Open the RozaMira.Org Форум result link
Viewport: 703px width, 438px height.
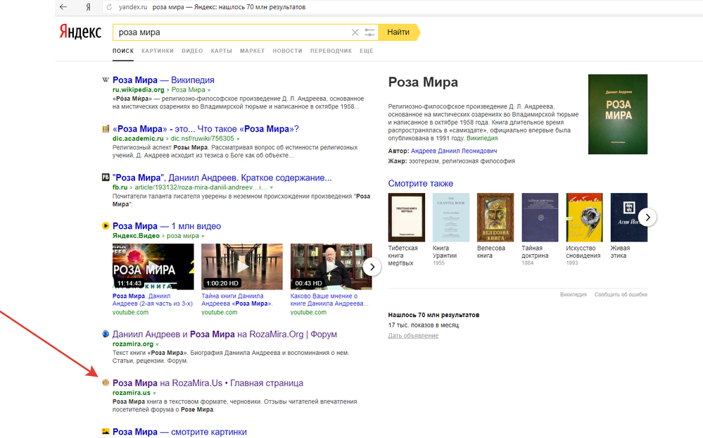point(224,334)
